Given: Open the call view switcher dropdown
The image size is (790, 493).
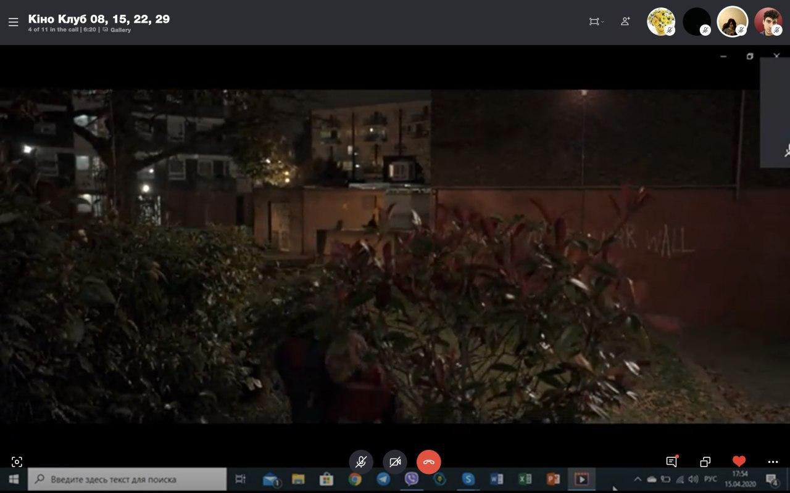Looking at the screenshot, I should click(596, 22).
